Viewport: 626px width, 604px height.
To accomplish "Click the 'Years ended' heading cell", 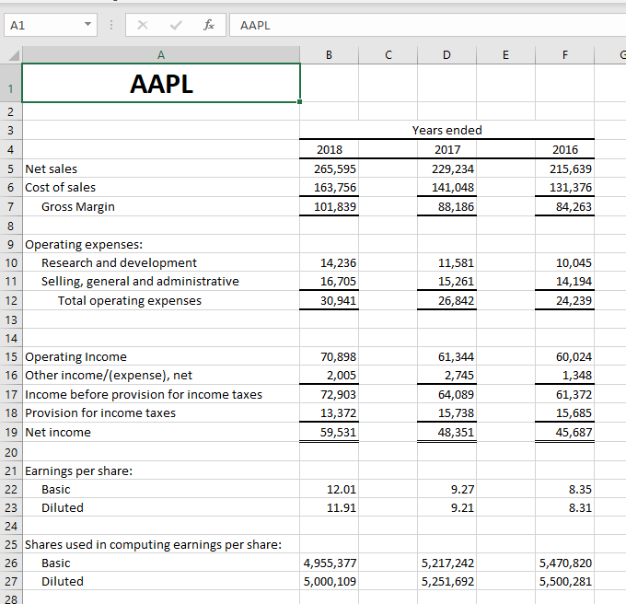I will coord(446,130).
